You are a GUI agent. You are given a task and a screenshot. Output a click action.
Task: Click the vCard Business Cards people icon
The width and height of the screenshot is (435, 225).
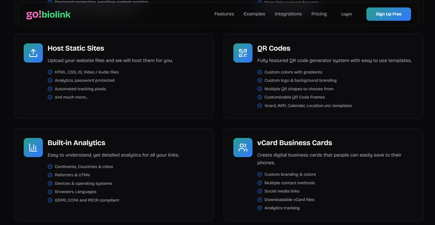[x=243, y=148]
